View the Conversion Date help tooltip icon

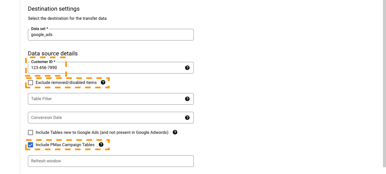click(187, 118)
